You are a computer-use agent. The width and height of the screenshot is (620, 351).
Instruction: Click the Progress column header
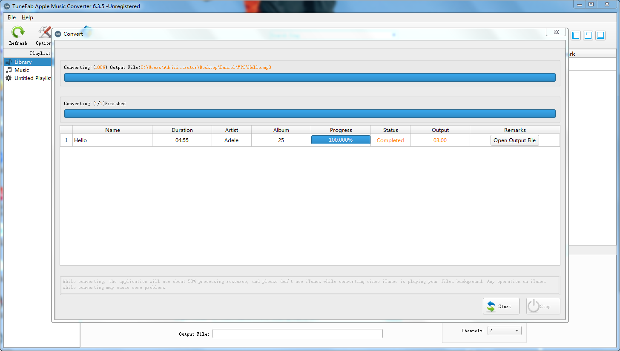click(x=341, y=130)
